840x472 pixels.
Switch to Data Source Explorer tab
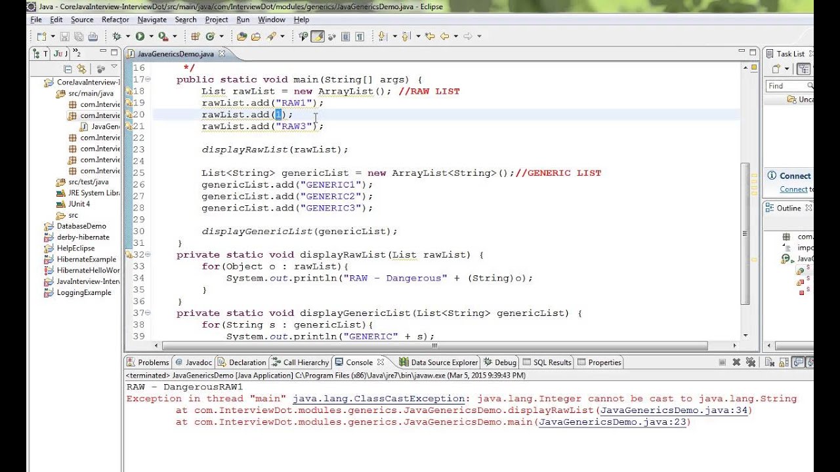pos(438,362)
